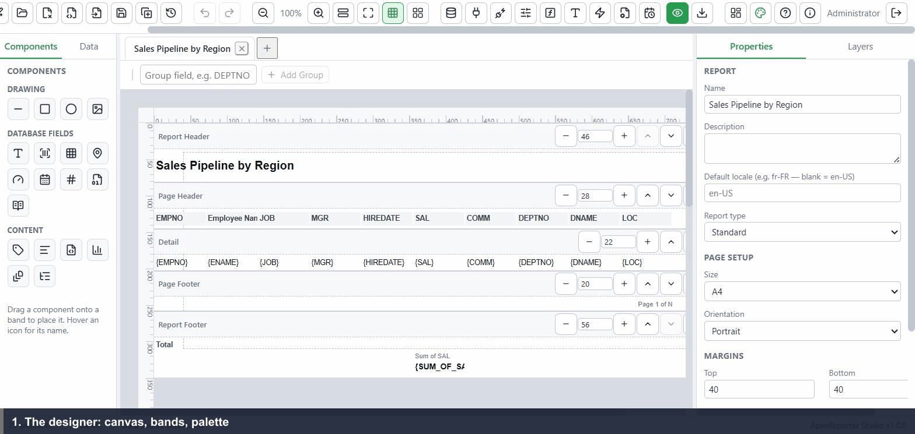This screenshot has width=915, height=434.
Task: Click the Group field input box
Action: click(198, 75)
